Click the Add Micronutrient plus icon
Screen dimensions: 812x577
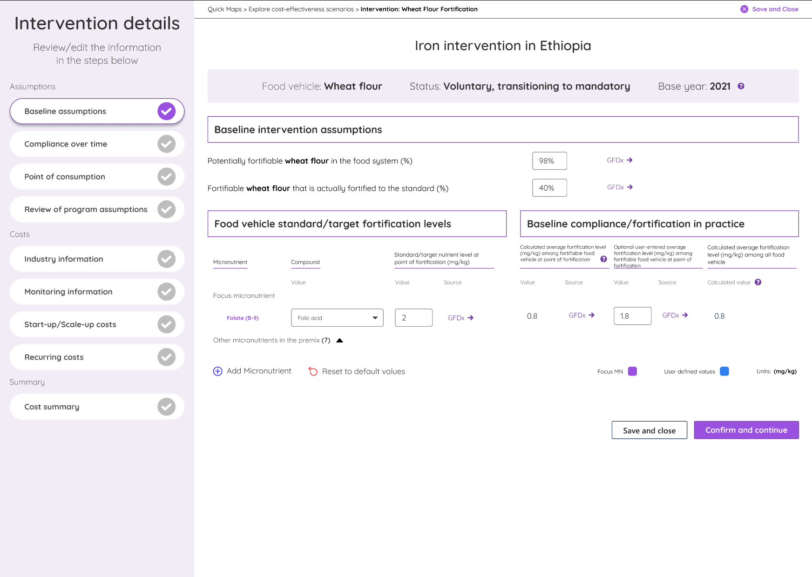[217, 371]
